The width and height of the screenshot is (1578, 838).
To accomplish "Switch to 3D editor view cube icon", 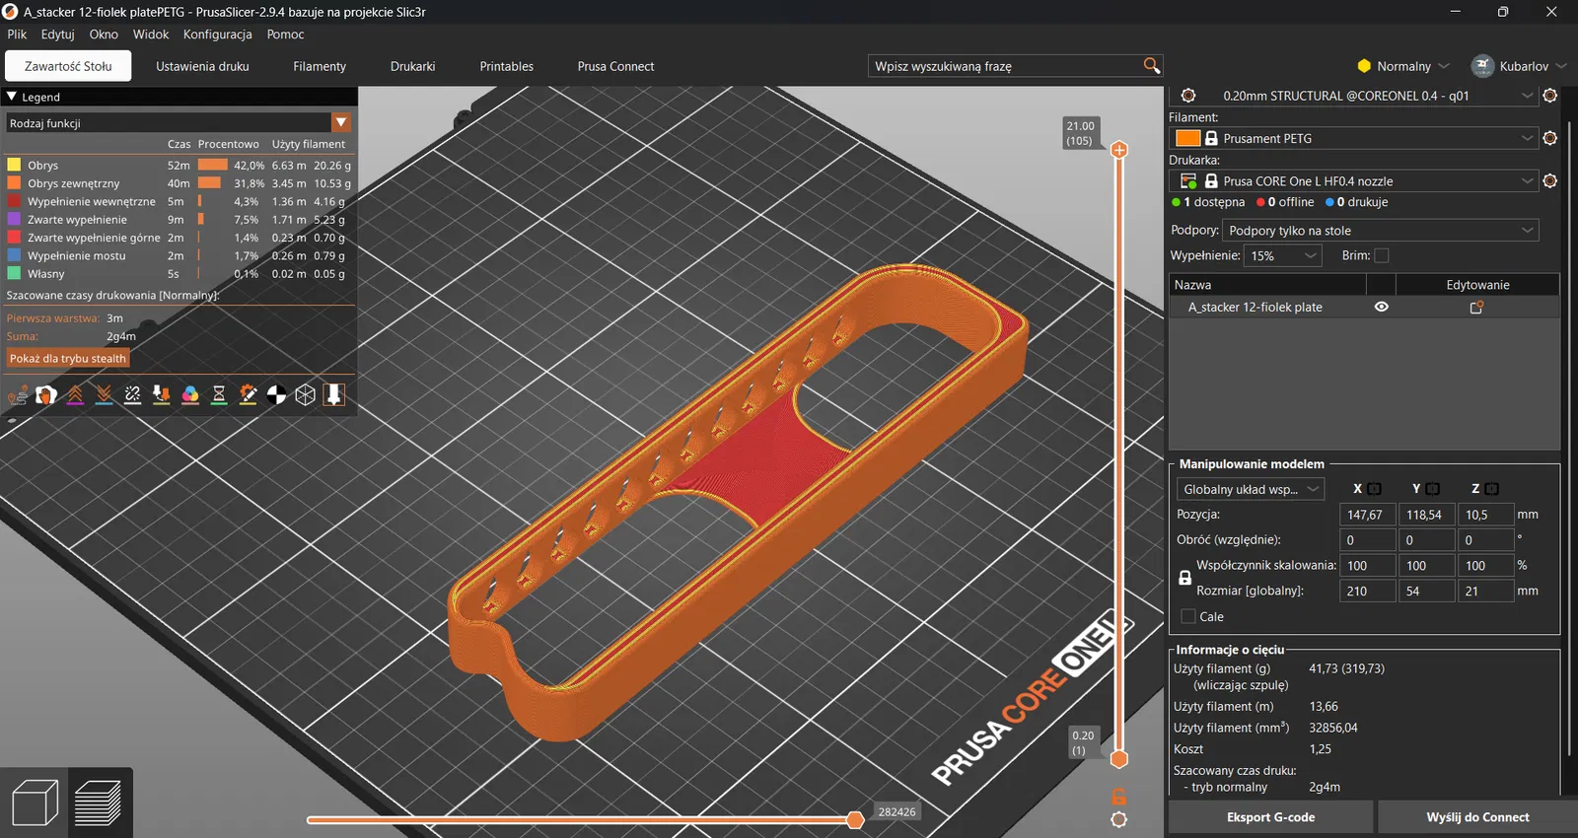I will tap(36, 803).
